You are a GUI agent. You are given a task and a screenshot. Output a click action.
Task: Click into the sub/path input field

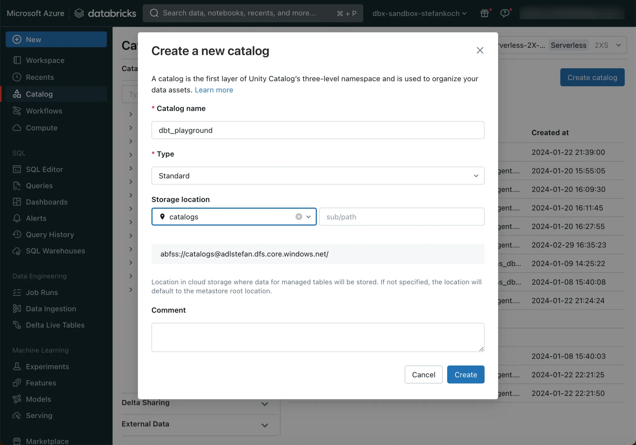(x=401, y=217)
